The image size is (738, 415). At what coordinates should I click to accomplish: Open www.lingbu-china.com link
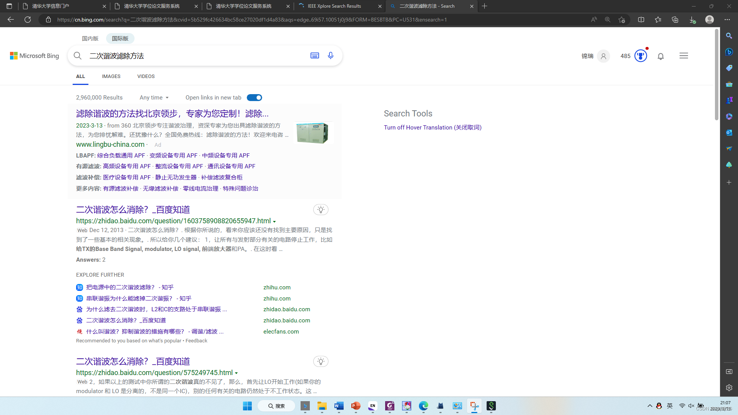(x=110, y=144)
